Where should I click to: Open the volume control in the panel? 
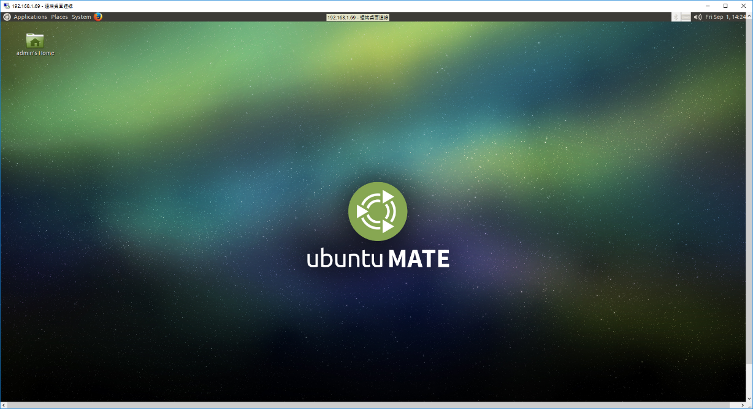[697, 17]
